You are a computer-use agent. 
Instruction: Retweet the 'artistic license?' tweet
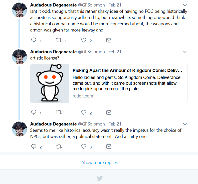click(x=59, y=112)
